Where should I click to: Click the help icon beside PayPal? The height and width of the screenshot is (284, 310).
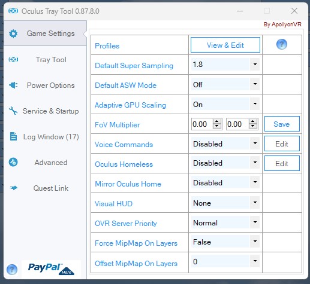(12, 270)
